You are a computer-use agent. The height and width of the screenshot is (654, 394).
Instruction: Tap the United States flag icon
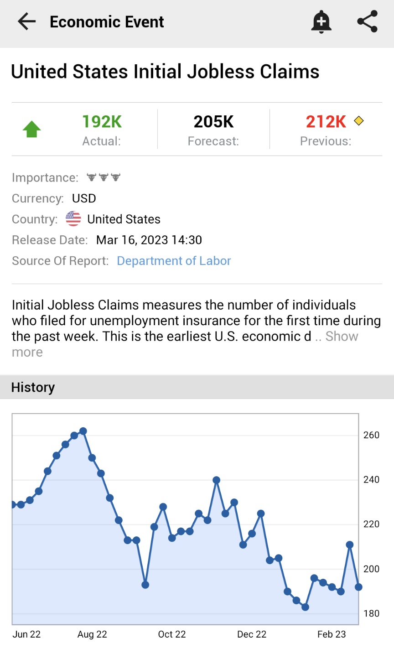tap(73, 219)
